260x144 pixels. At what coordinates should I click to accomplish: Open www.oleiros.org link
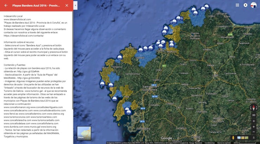[56, 114]
